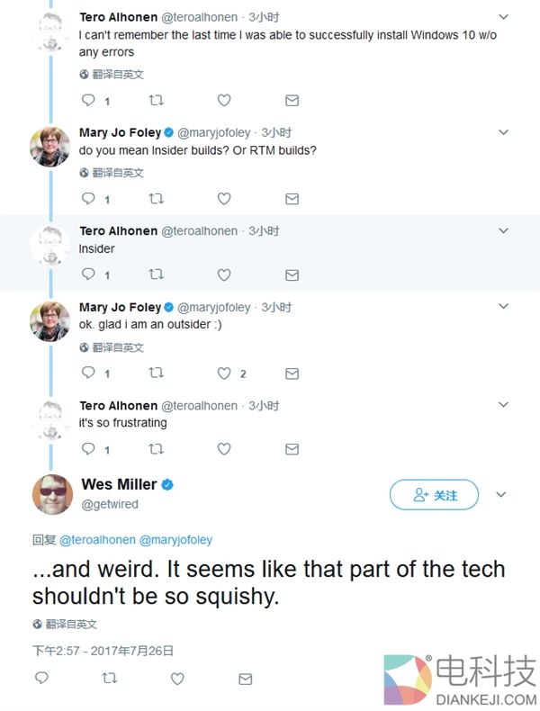Send 'it's so frustrating' tweet via direct message
This screenshot has height=711, width=540.
coord(292,448)
